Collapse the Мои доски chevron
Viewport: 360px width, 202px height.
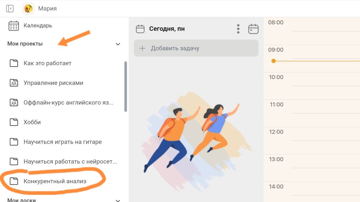(x=118, y=200)
